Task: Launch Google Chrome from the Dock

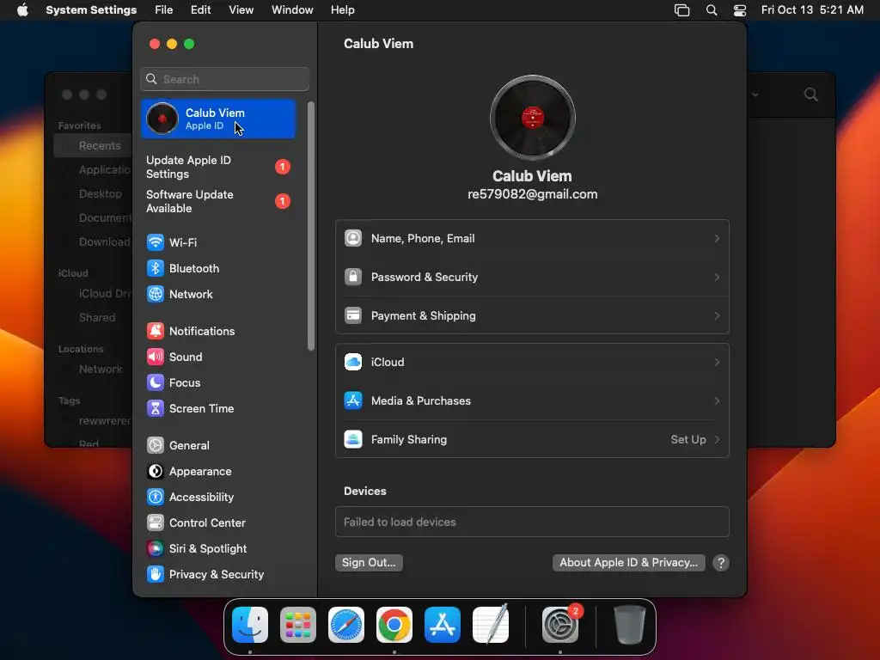Action: [394, 625]
